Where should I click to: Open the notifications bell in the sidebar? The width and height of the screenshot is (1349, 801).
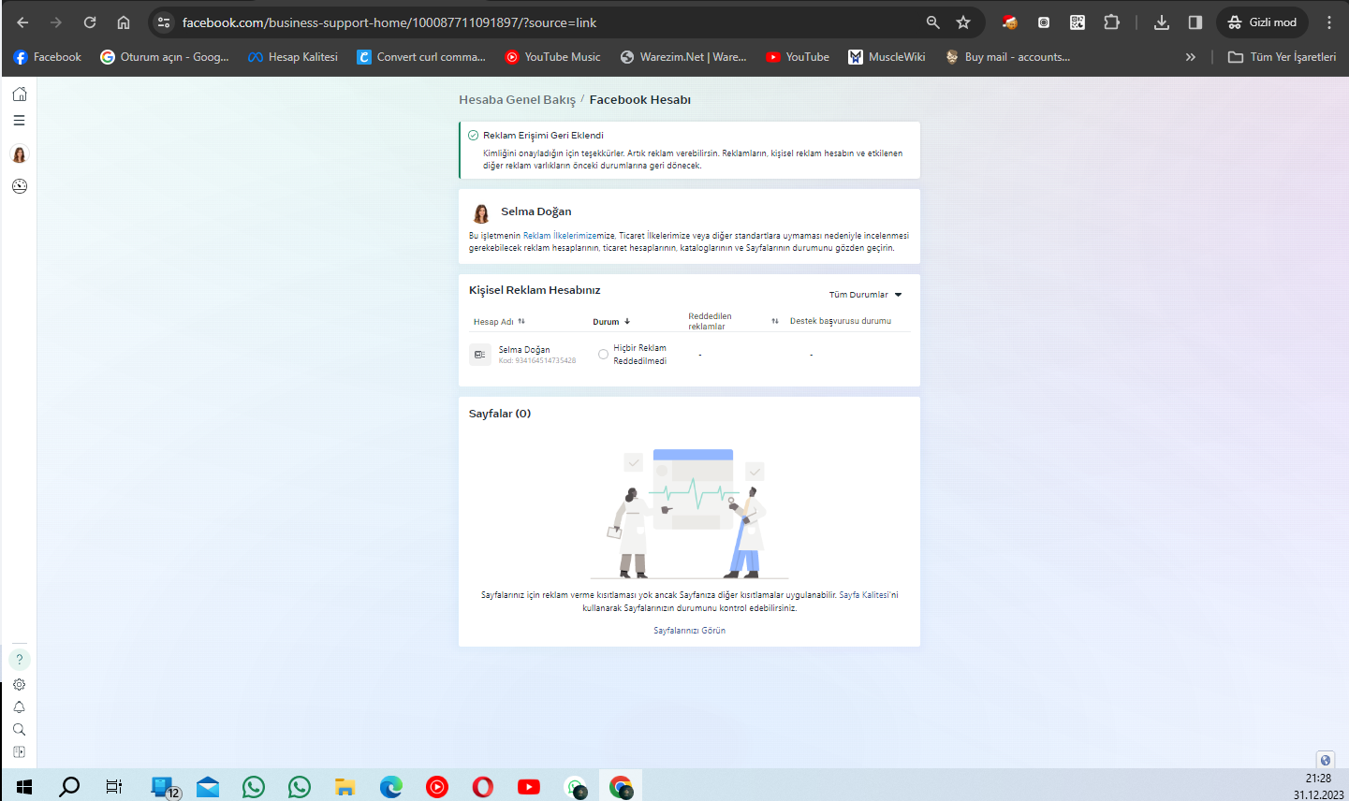point(19,707)
